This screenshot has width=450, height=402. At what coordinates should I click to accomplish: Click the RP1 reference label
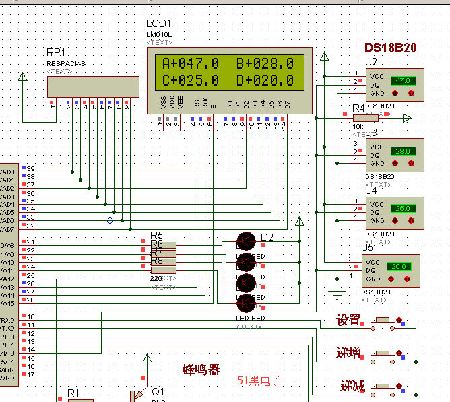click(56, 53)
